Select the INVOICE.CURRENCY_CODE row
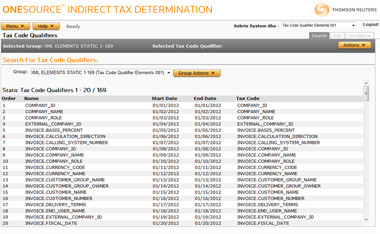This screenshot has height=234, width=380. click(55, 167)
